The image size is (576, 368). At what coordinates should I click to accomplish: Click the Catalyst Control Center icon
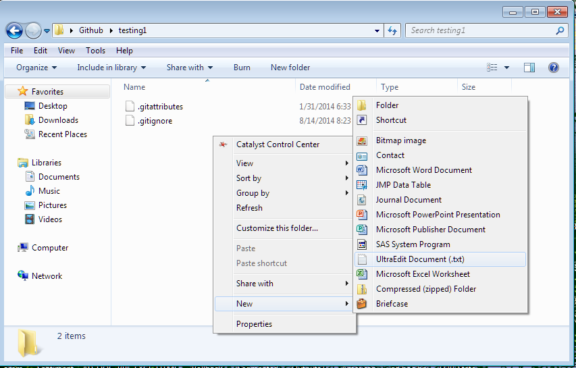[x=224, y=144]
